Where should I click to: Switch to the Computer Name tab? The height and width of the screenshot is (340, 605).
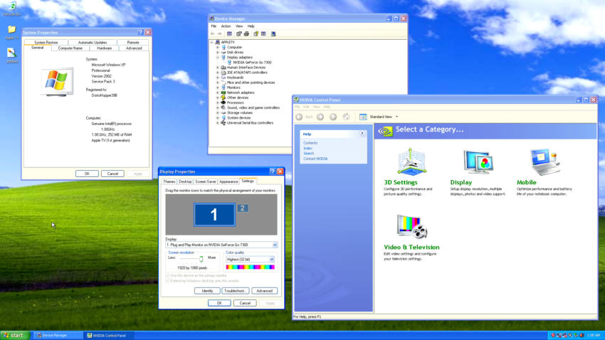coord(70,48)
